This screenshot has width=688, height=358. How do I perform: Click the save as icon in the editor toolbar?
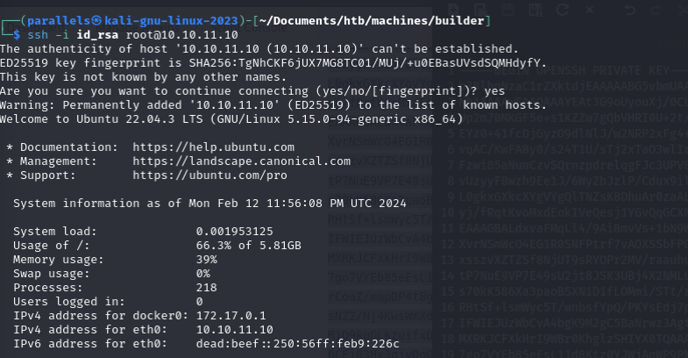point(536,10)
